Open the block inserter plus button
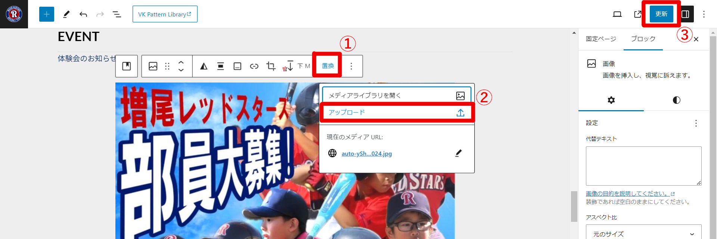Screen dimensions: 717x239 point(47,14)
